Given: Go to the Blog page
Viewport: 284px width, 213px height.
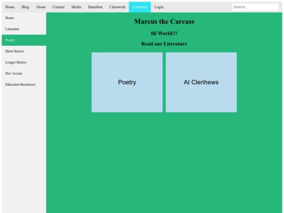Looking at the screenshot, I should [x=25, y=7].
